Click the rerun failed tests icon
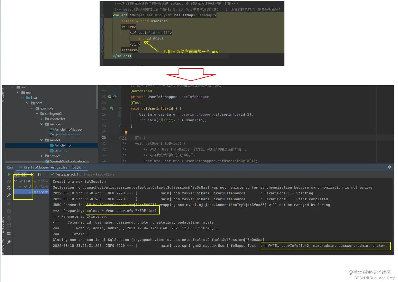The width and height of the screenshot is (398, 282). [x=9, y=181]
